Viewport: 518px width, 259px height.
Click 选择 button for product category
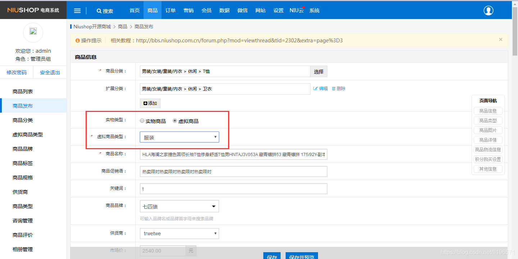pos(319,71)
